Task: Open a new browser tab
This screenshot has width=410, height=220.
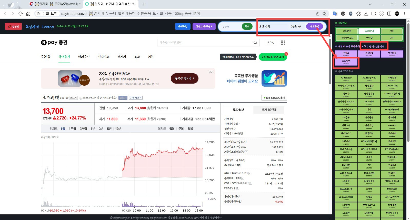Action: click(144, 4)
